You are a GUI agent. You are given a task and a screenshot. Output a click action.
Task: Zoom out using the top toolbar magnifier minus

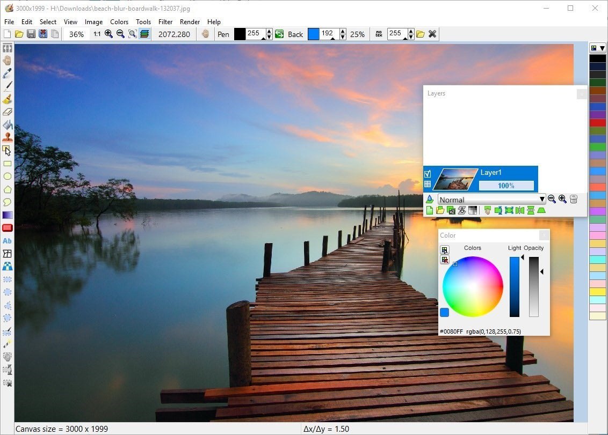coord(121,34)
